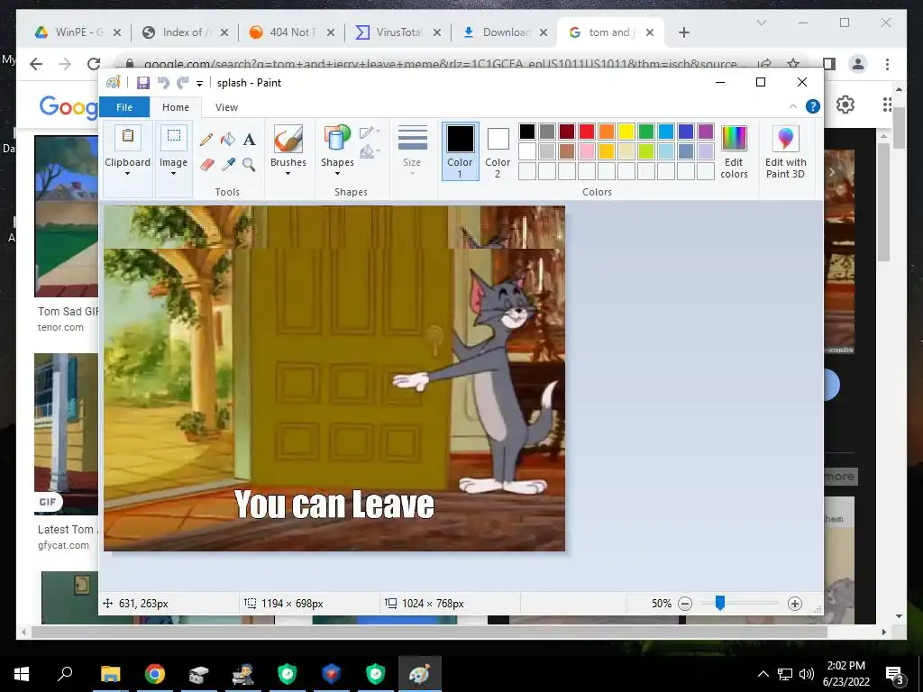This screenshot has height=692, width=923.
Task: Pick the black color swatch in palette
Action: (526, 132)
